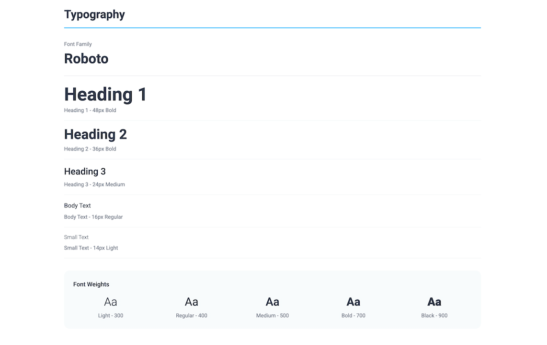Click the Heading 2 sample text

pyautogui.click(x=95, y=134)
